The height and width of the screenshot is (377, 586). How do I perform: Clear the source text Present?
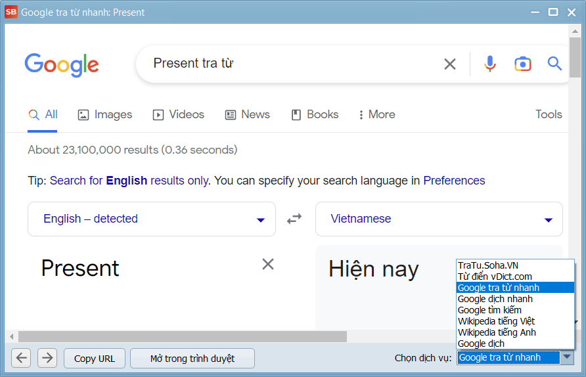pos(268,264)
